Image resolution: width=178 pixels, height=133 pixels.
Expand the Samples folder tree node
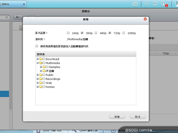(41, 67)
